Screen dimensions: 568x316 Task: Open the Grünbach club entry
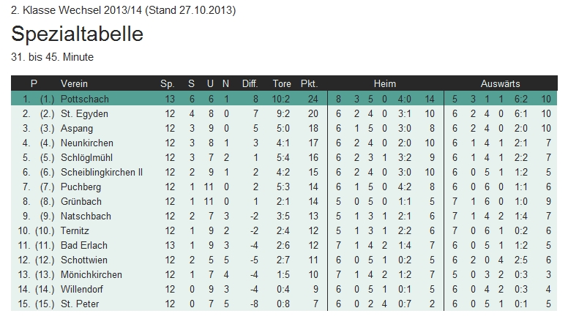tap(80, 201)
